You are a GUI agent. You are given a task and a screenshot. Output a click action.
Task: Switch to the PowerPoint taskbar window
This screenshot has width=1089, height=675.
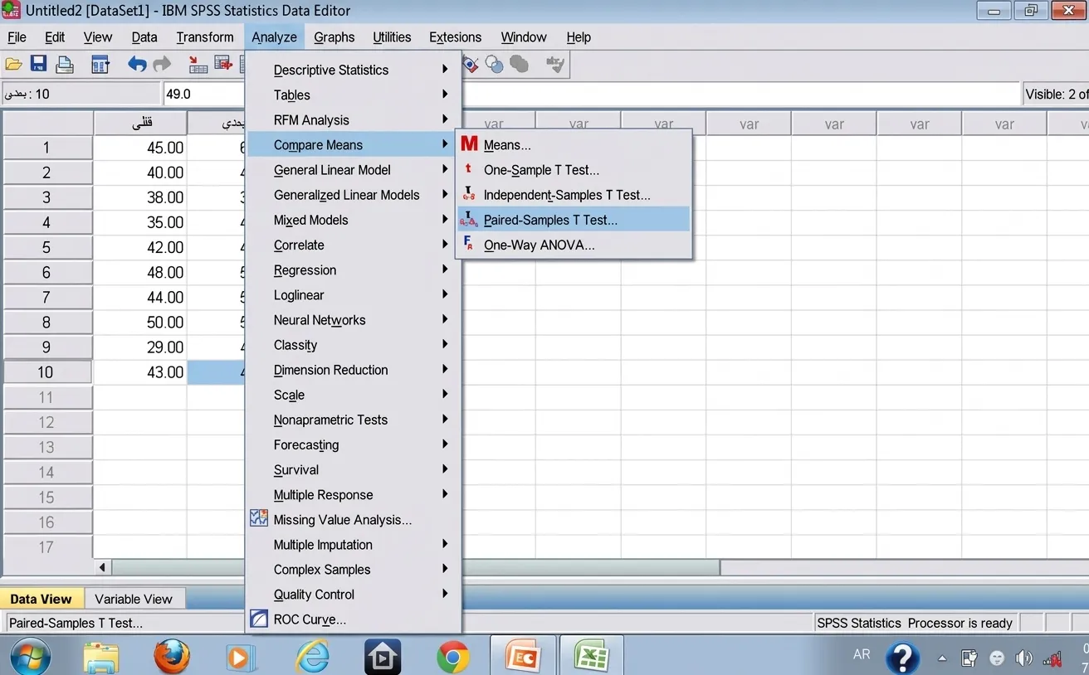pyautogui.click(x=522, y=657)
